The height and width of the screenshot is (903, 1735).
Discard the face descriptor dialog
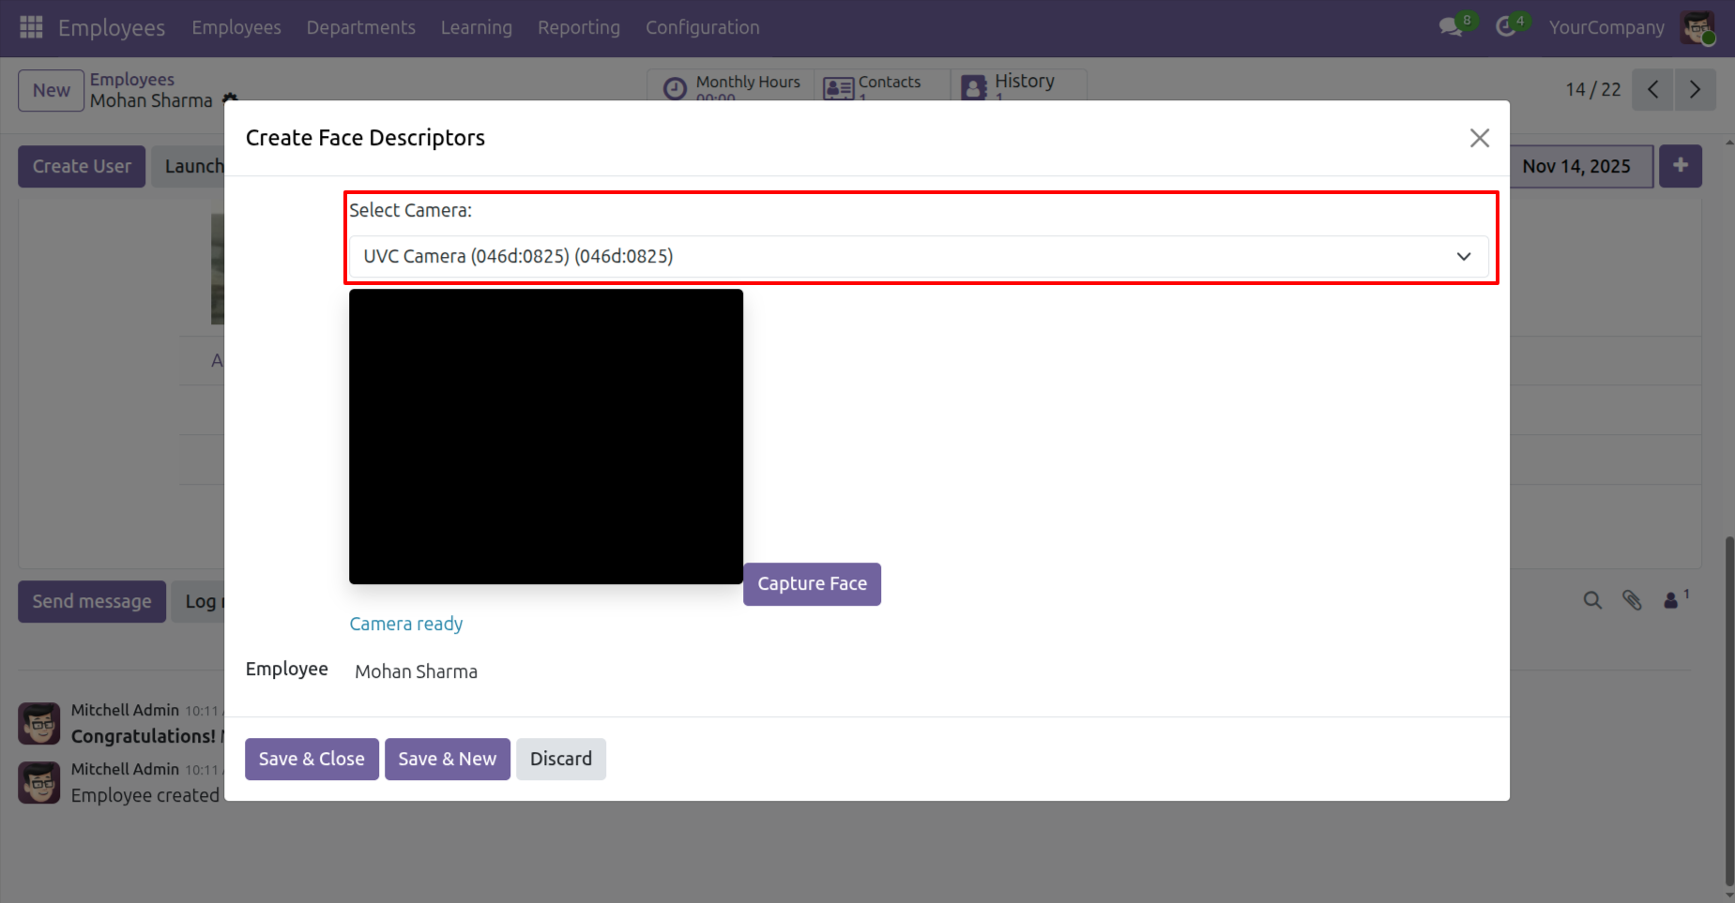point(561,759)
